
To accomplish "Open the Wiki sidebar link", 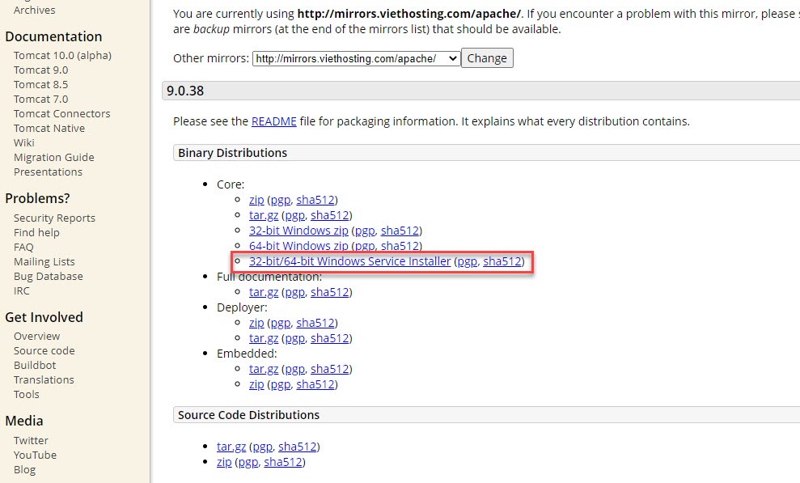I will [x=24, y=142].
